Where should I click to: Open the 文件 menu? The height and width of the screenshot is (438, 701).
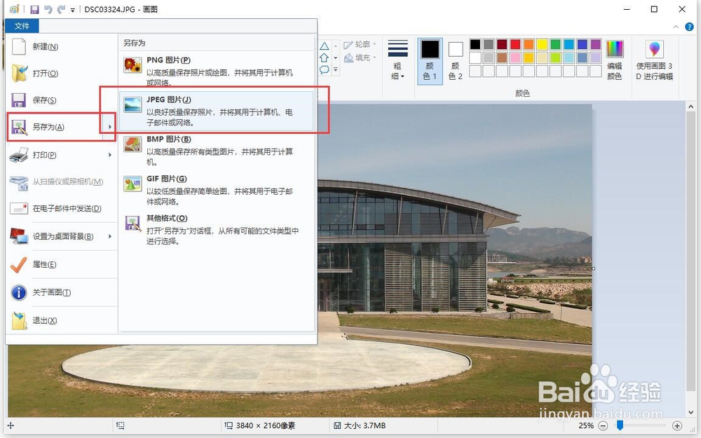point(22,25)
